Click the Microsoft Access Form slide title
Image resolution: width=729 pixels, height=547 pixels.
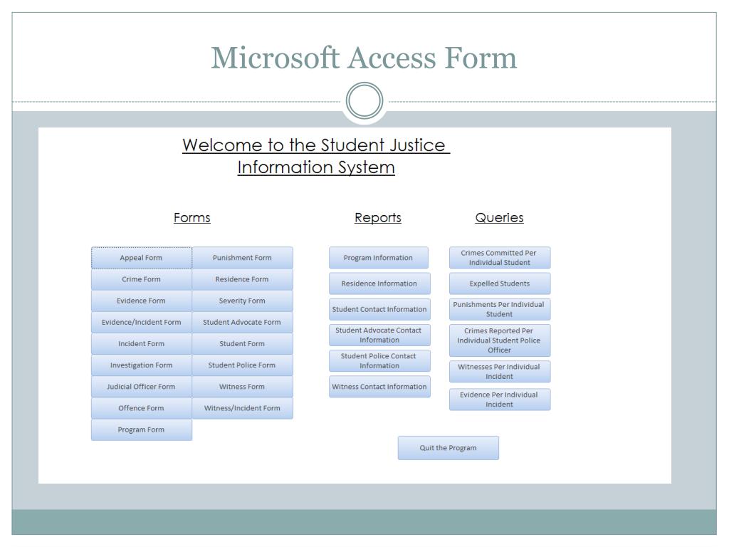point(364,58)
